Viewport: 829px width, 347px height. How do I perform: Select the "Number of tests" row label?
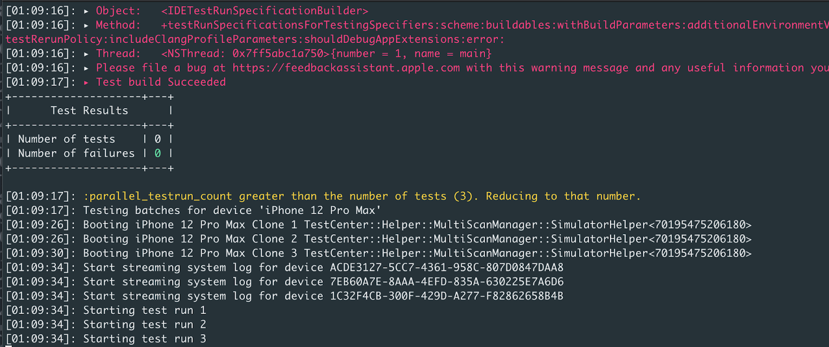point(66,139)
